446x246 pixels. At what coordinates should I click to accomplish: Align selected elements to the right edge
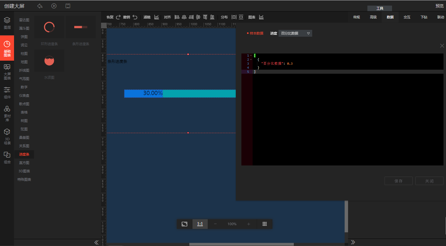pyautogui.click(x=191, y=17)
